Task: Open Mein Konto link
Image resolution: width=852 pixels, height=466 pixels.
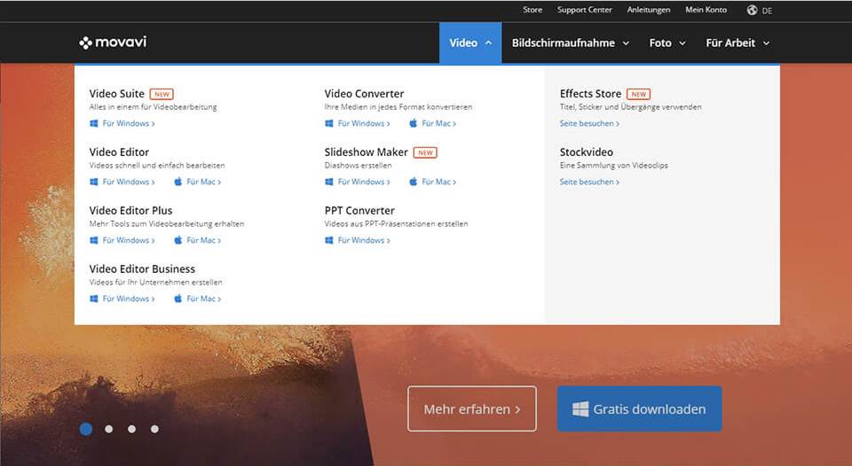Action: tap(706, 10)
